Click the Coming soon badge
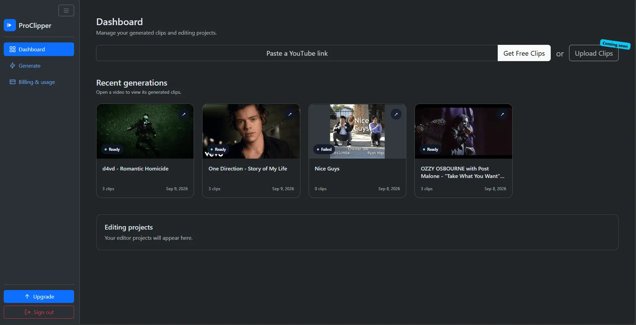Screen dimensions: 636x325 (x=615, y=44)
